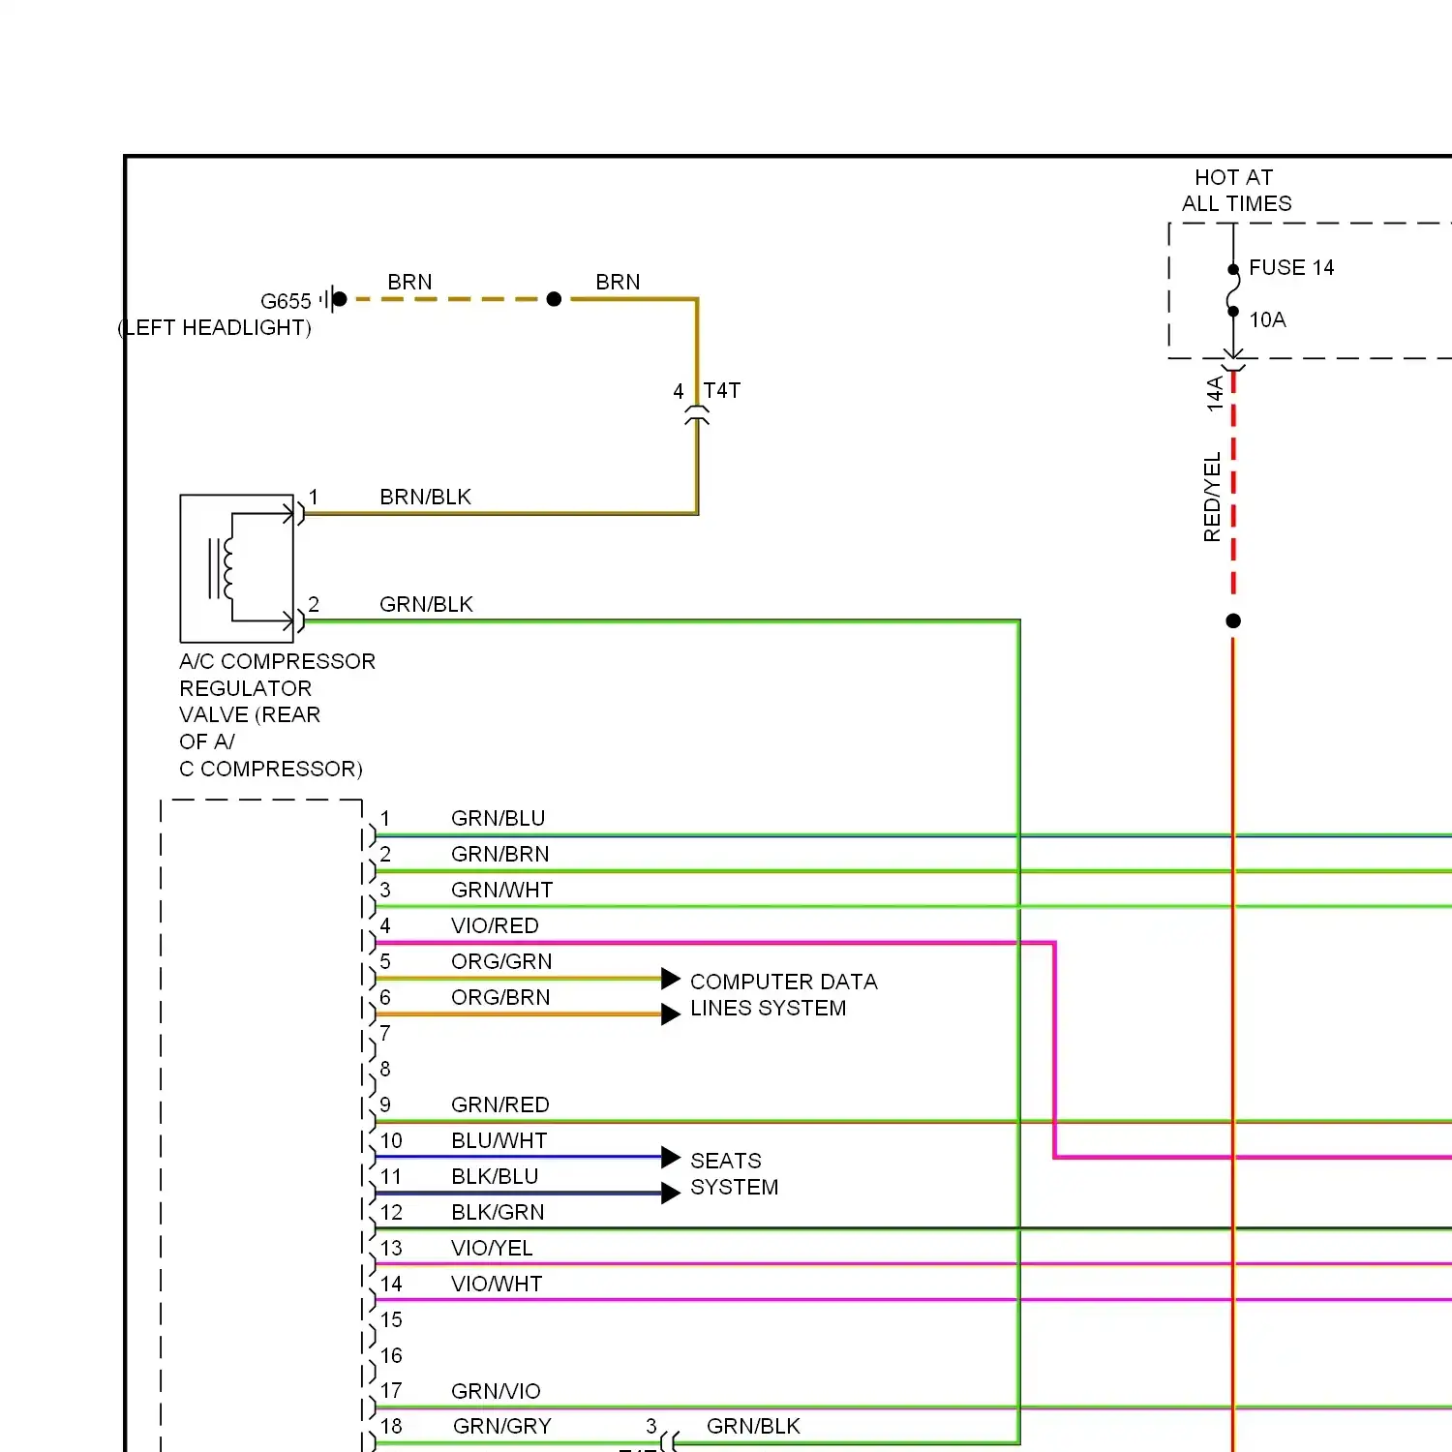
Task: Select the BRN/BLK wire label
Action: [425, 497]
